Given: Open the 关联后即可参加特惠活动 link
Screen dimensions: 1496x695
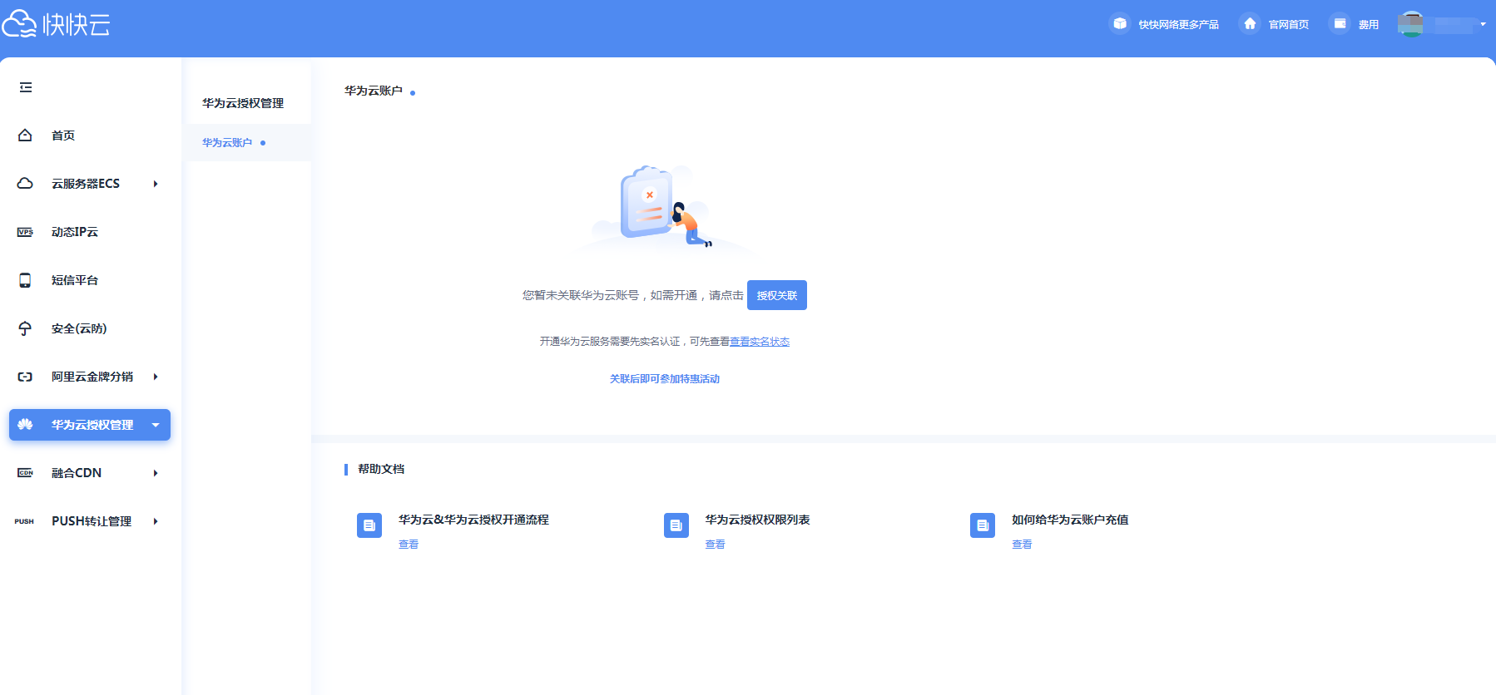Looking at the screenshot, I should pyautogui.click(x=665, y=379).
